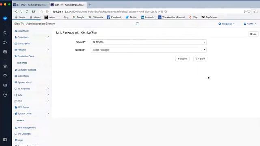Open the LinkedIn bookmark
This screenshot has height=146, width=260.
pyautogui.click(x=147, y=17)
